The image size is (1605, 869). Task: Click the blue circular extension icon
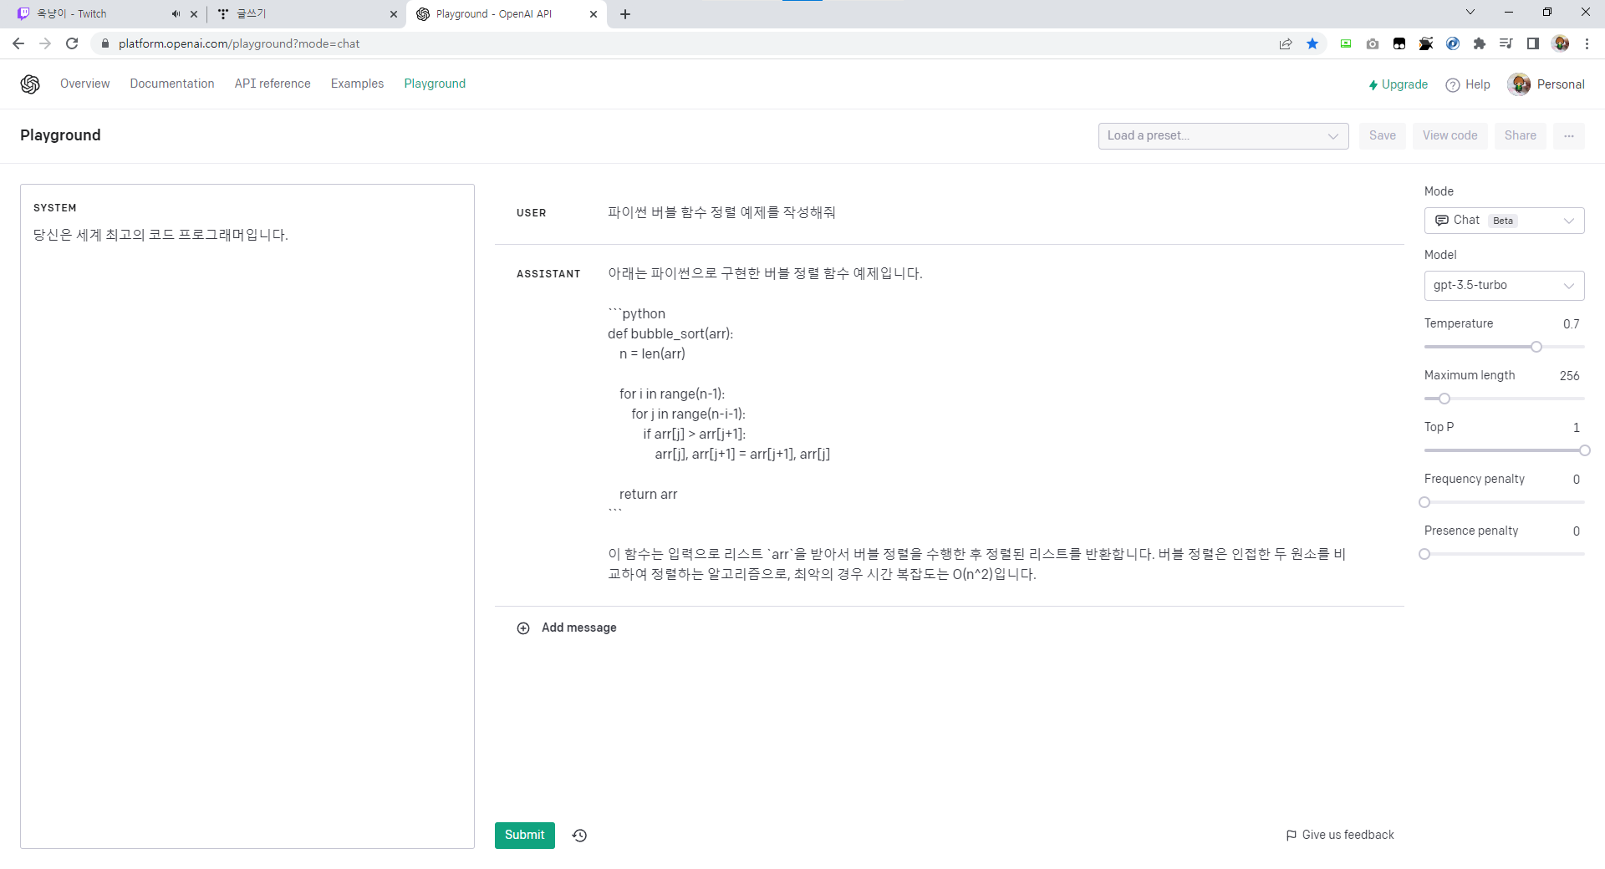click(x=1453, y=43)
